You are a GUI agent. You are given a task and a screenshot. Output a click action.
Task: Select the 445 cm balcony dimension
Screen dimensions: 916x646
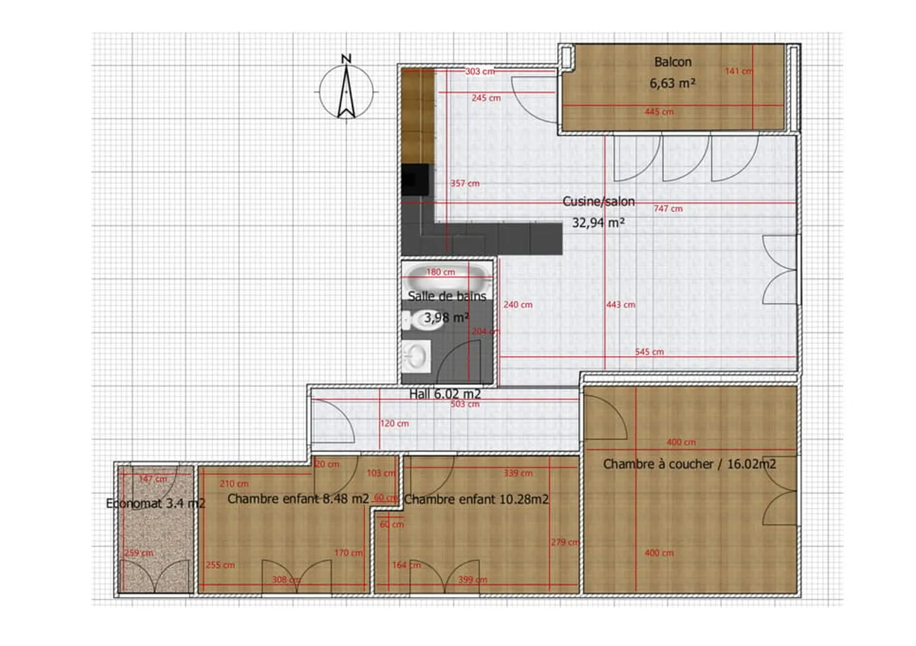pyautogui.click(x=659, y=112)
